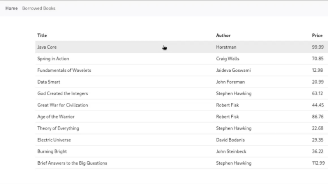Click the price 22.68 cell
The width and height of the screenshot is (328, 184).
(318, 128)
